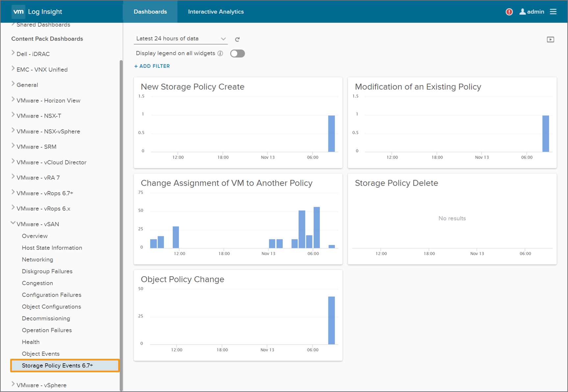Click the admin username label
This screenshot has width=568, height=392.
535,12
